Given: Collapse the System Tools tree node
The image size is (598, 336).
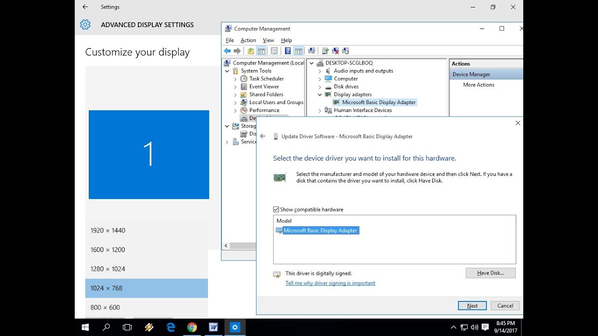Looking at the screenshot, I should [228, 71].
